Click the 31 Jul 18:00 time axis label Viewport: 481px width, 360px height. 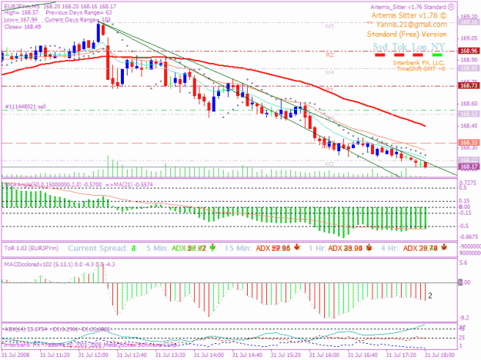click(x=439, y=355)
